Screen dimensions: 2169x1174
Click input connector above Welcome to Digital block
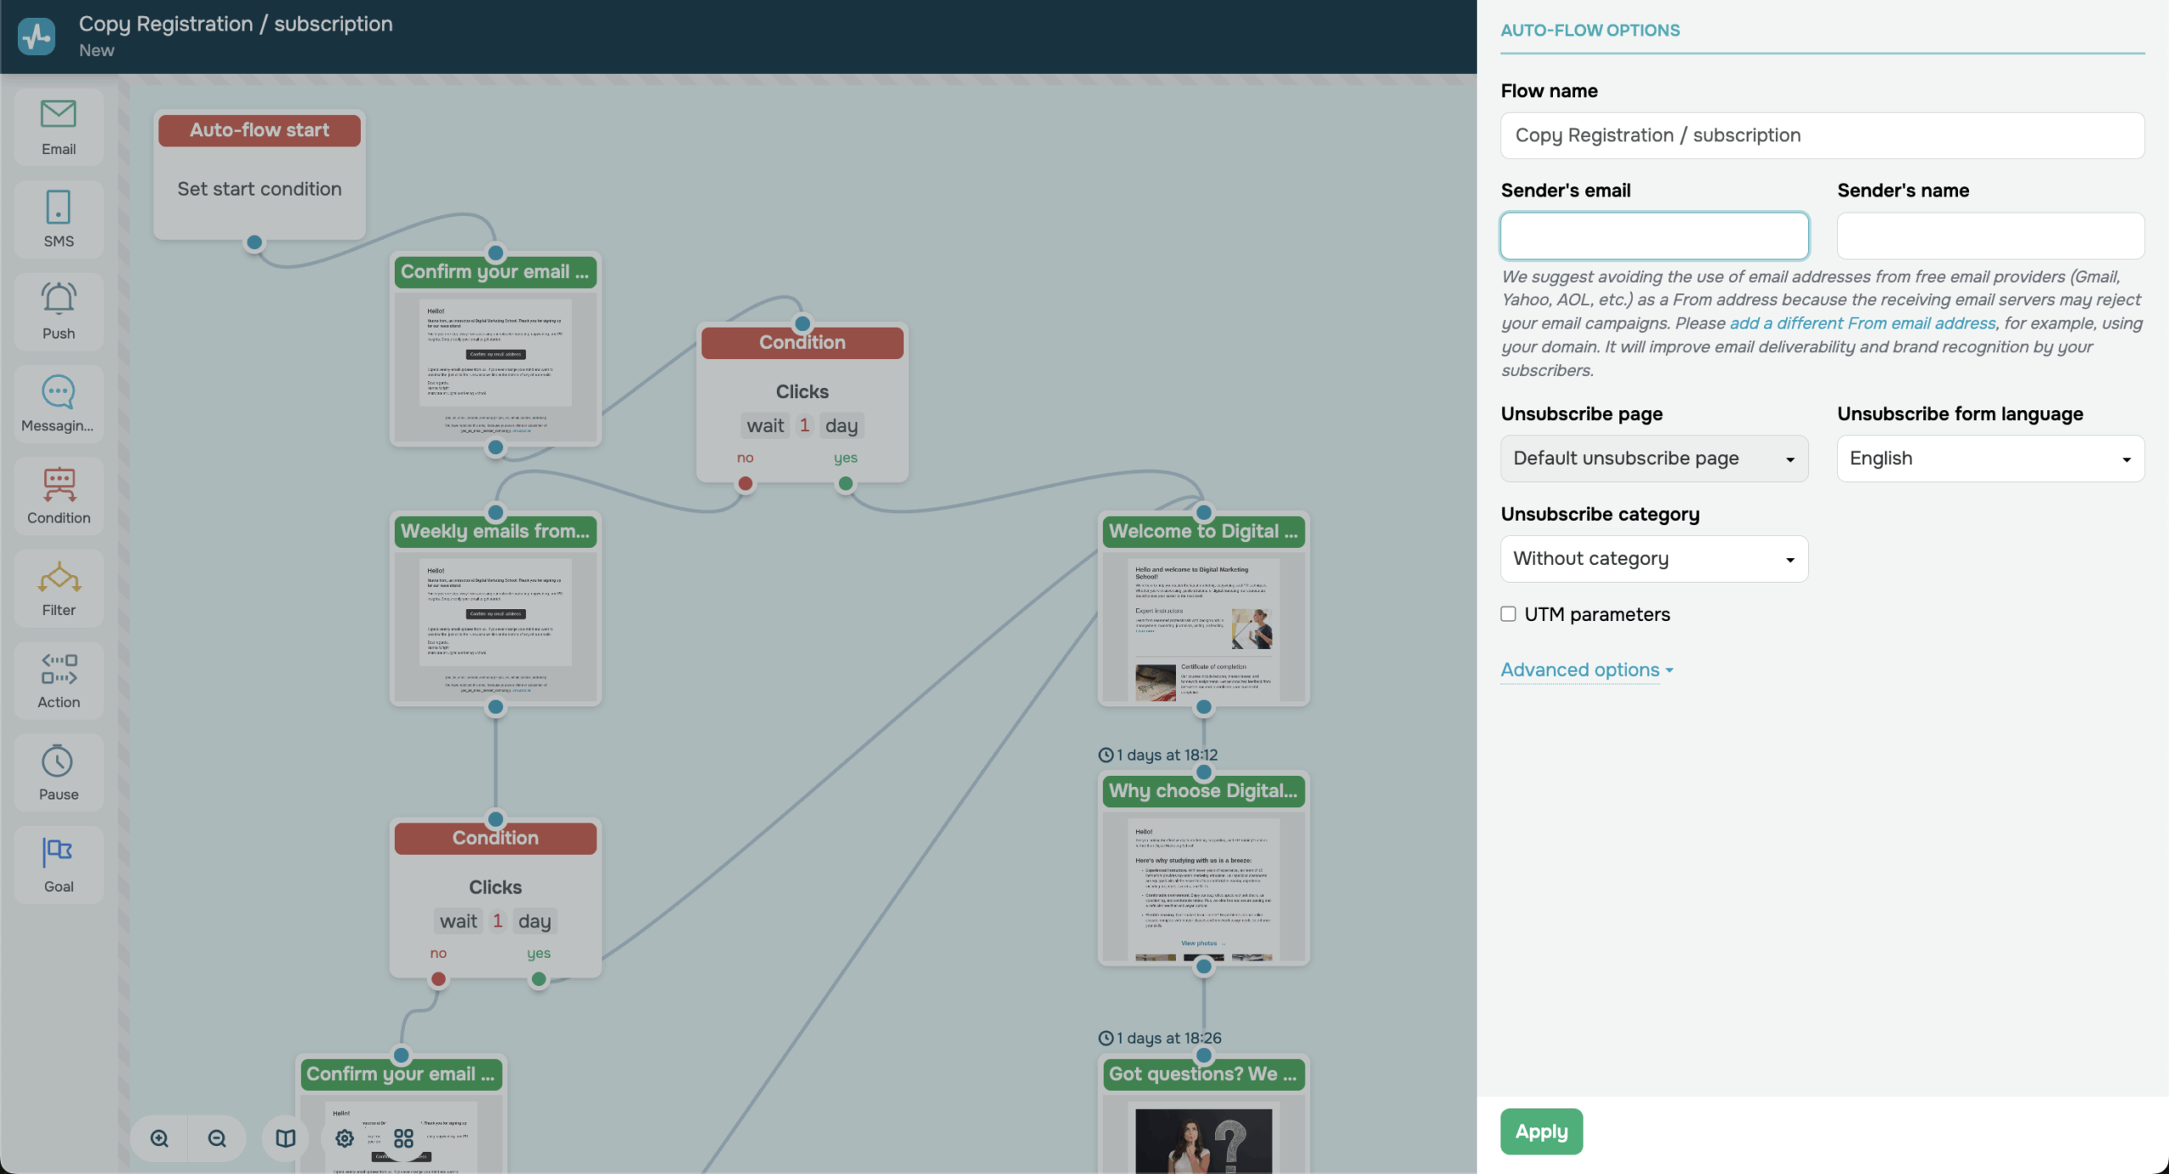[x=1204, y=512]
